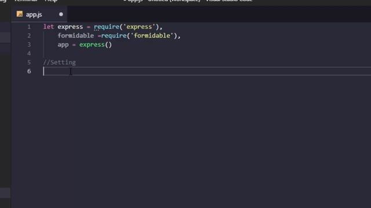Click the express() call on line 3
Viewport: 371px width, 208px height.
click(x=95, y=45)
